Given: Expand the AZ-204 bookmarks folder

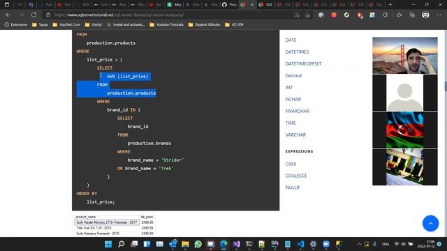Looking at the screenshot, I should click(234, 25).
